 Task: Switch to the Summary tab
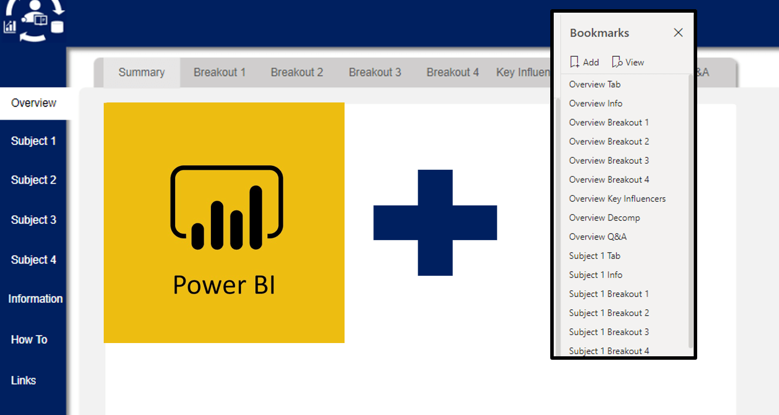(141, 72)
